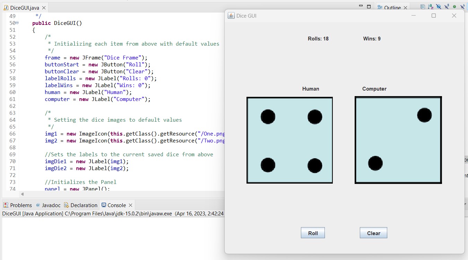
Task: Click "buttonStart" on line 56
Action: 62,65
